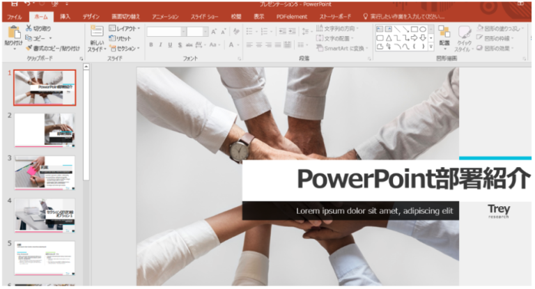Image resolution: width=535 pixels, height=289 pixels.
Task: Open line spacing options
Action: coord(306,31)
